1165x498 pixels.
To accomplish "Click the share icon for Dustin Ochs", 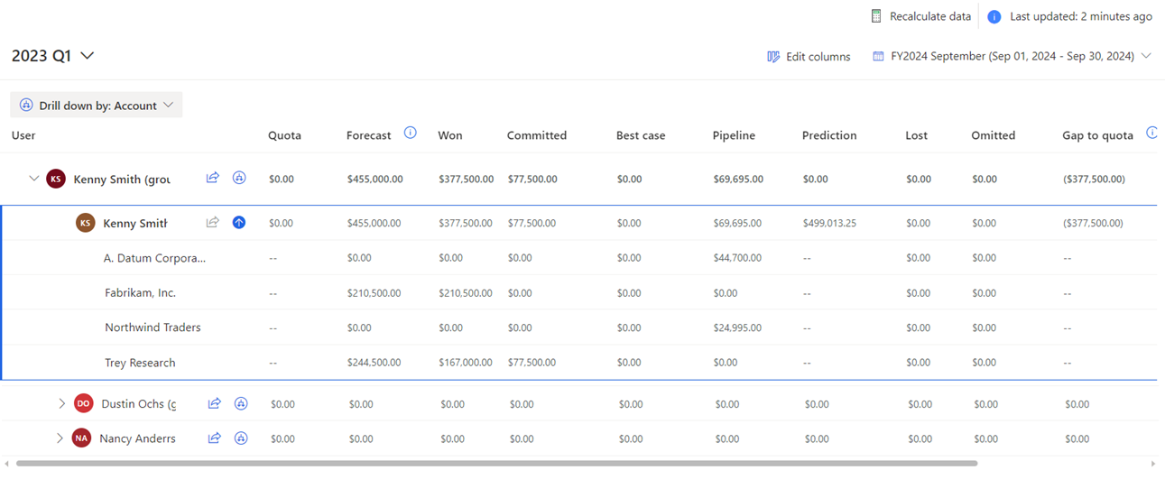I will (215, 404).
